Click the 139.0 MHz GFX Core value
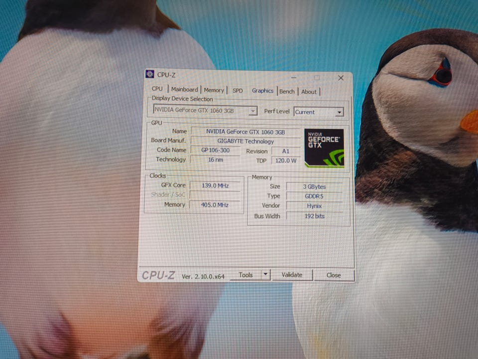Image resolution: width=478 pixels, height=359 pixels. [x=215, y=185]
